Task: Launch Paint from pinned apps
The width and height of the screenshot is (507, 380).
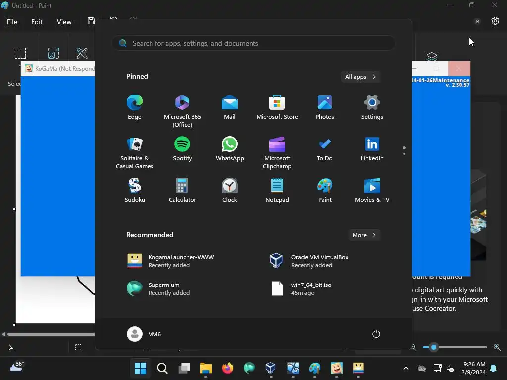Action: pyautogui.click(x=325, y=190)
